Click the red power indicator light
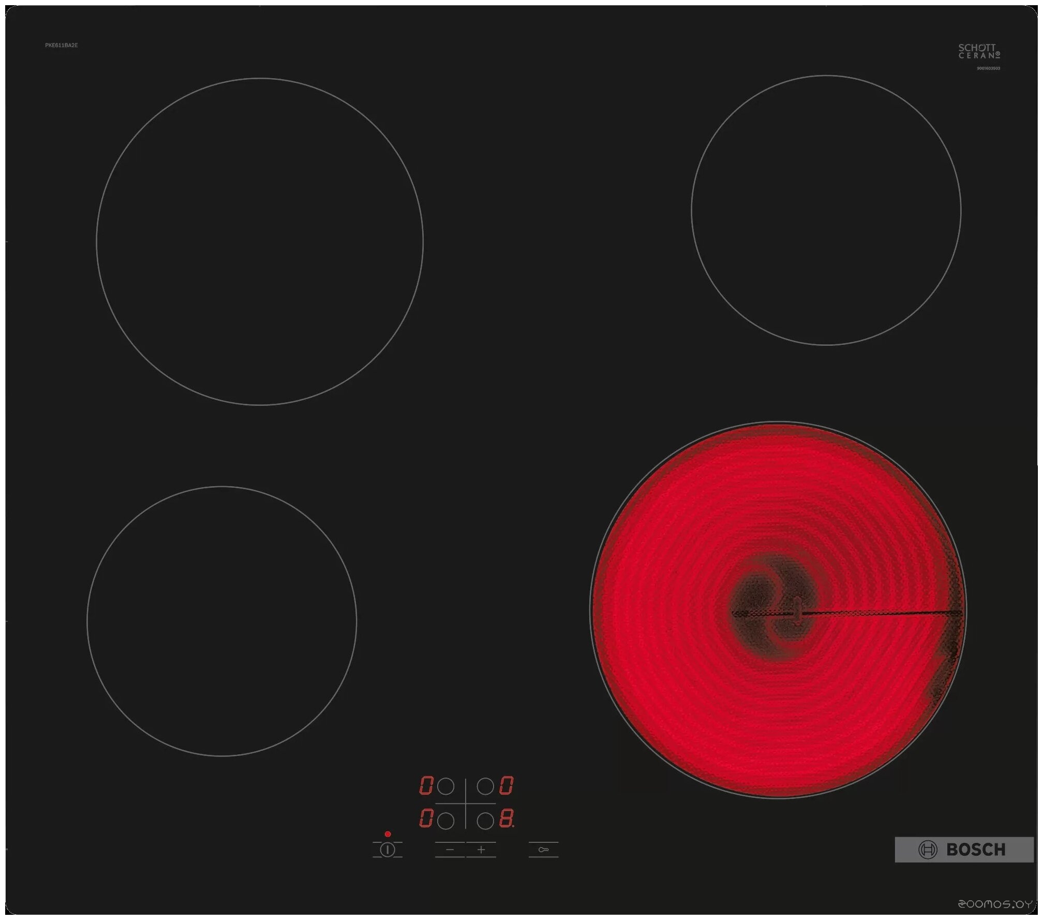This screenshot has height=920, width=1043. point(388,834)
